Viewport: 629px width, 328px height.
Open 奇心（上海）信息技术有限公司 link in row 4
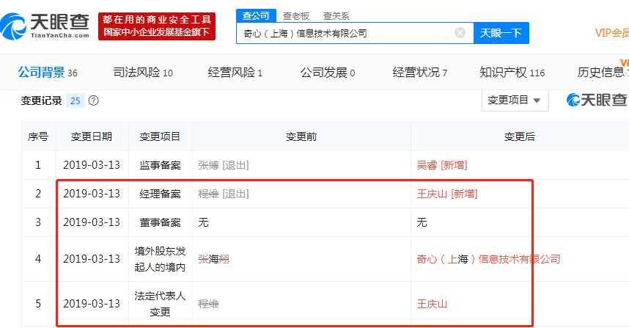(488, 259)
